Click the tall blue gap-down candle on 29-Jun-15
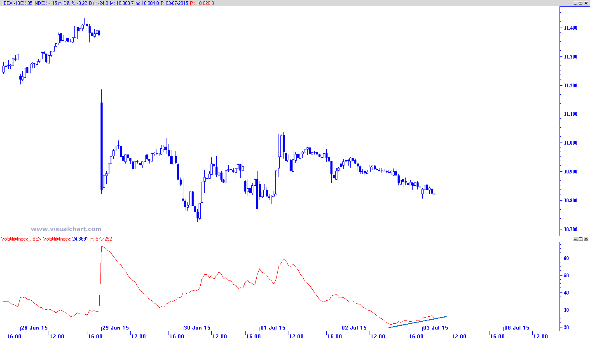The image size is (590, 339). 101,146
